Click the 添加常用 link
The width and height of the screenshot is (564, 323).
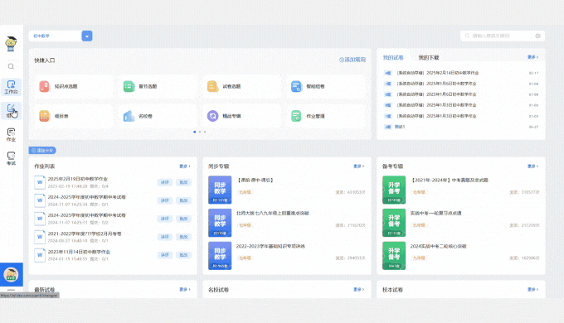(352, 60)
